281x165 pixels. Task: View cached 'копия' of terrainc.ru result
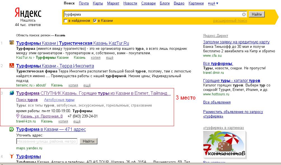73,85
